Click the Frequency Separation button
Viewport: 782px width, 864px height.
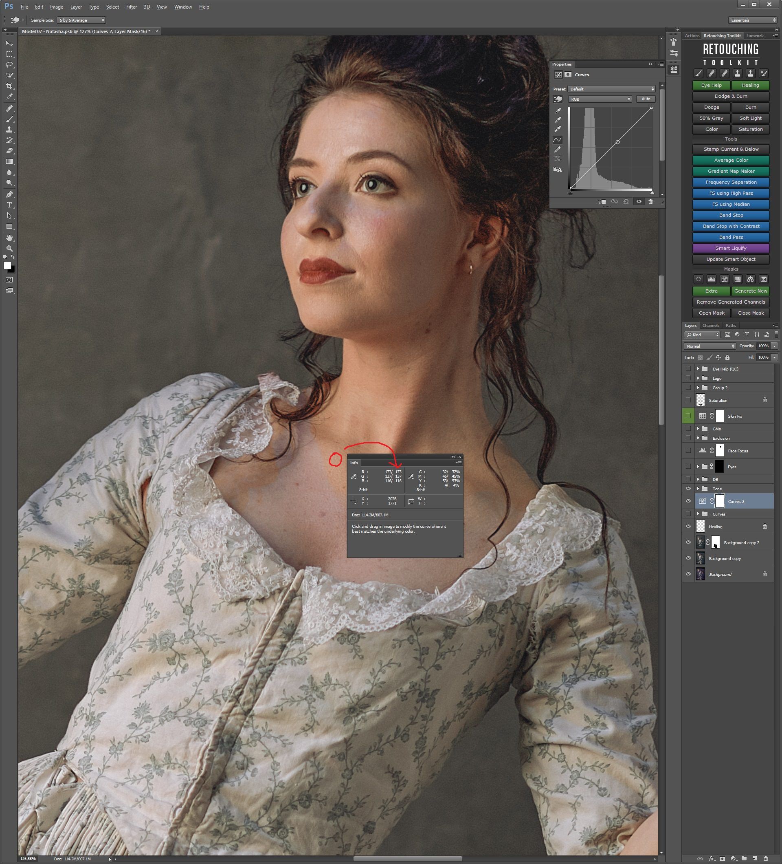[731, 182]
